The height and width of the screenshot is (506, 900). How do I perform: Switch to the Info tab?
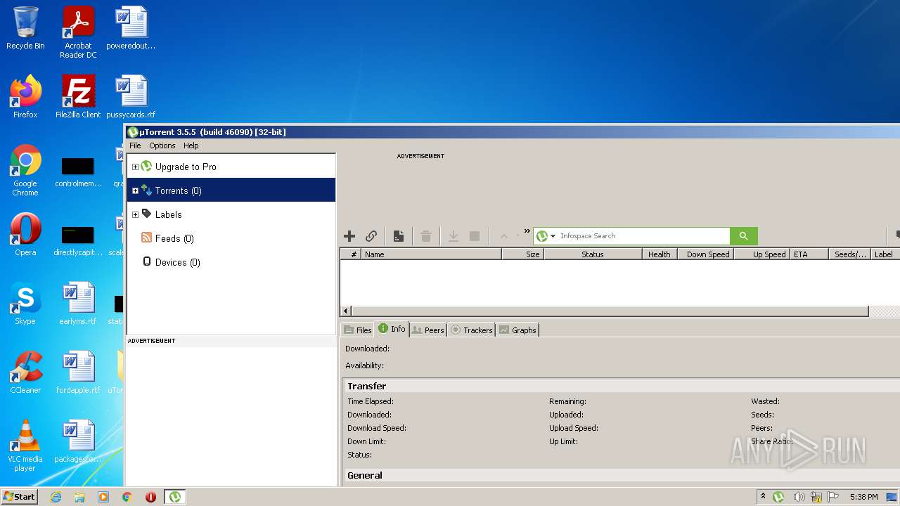click(392, 329)
